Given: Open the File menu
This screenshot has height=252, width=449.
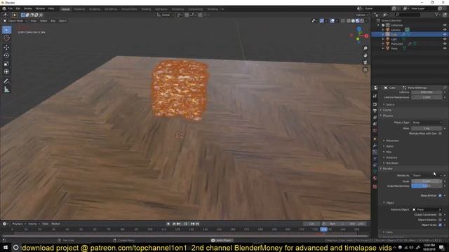Looking at the screenshot, I should 11,8.
